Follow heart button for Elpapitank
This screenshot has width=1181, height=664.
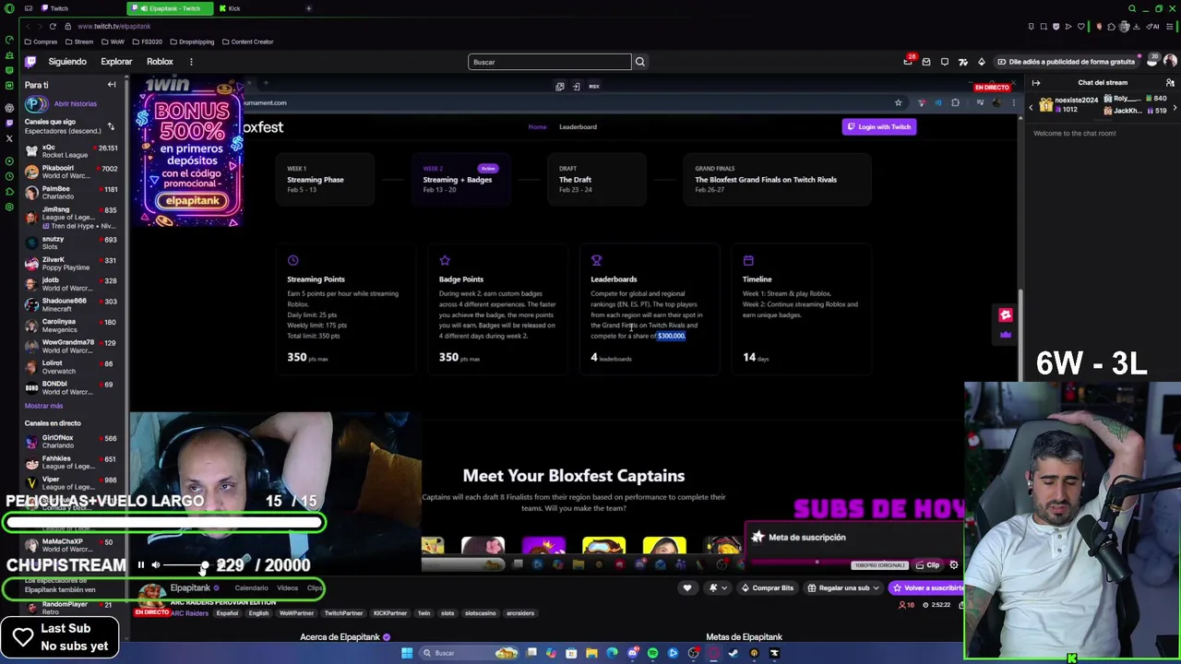coord(686,587)
